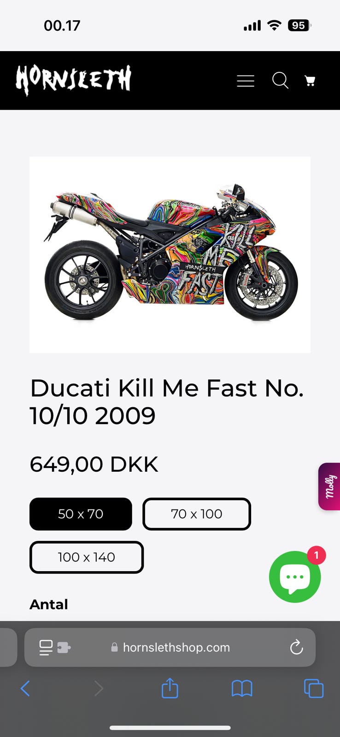Tap the Safari share icon
340x737 pixels.
(x=170, y=688)
